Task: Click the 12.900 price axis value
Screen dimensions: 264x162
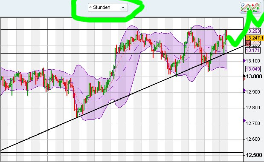Action: click(253, 92)
